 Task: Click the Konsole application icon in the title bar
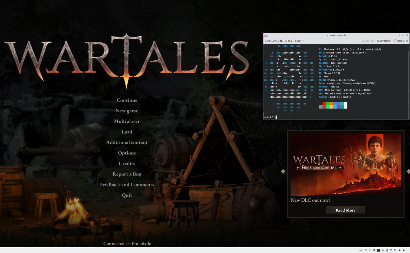click(266, 35)
